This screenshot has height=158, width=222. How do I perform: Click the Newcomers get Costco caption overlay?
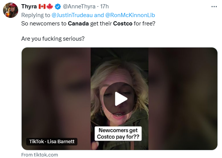[118, 133]
